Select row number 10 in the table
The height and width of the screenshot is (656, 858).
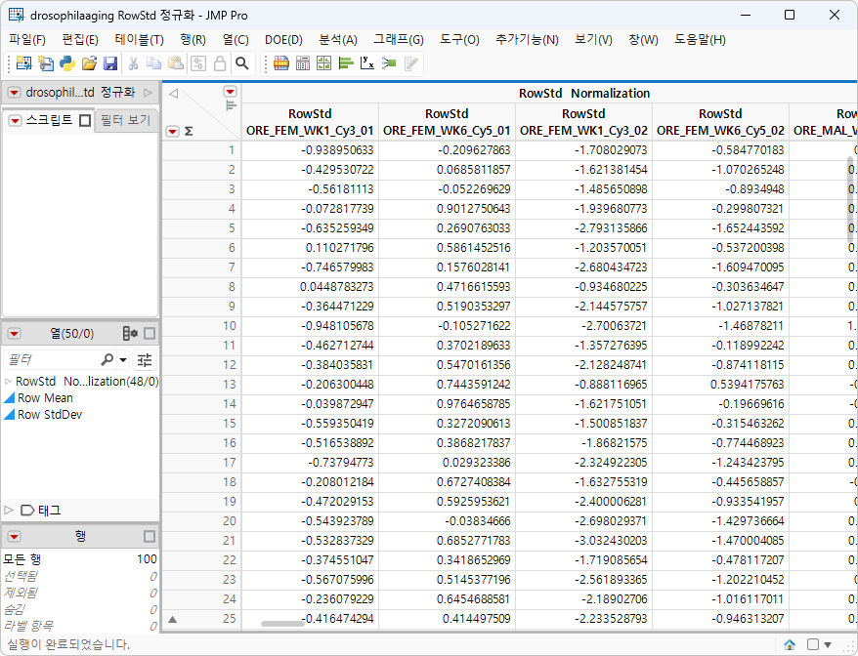point(230,326)
